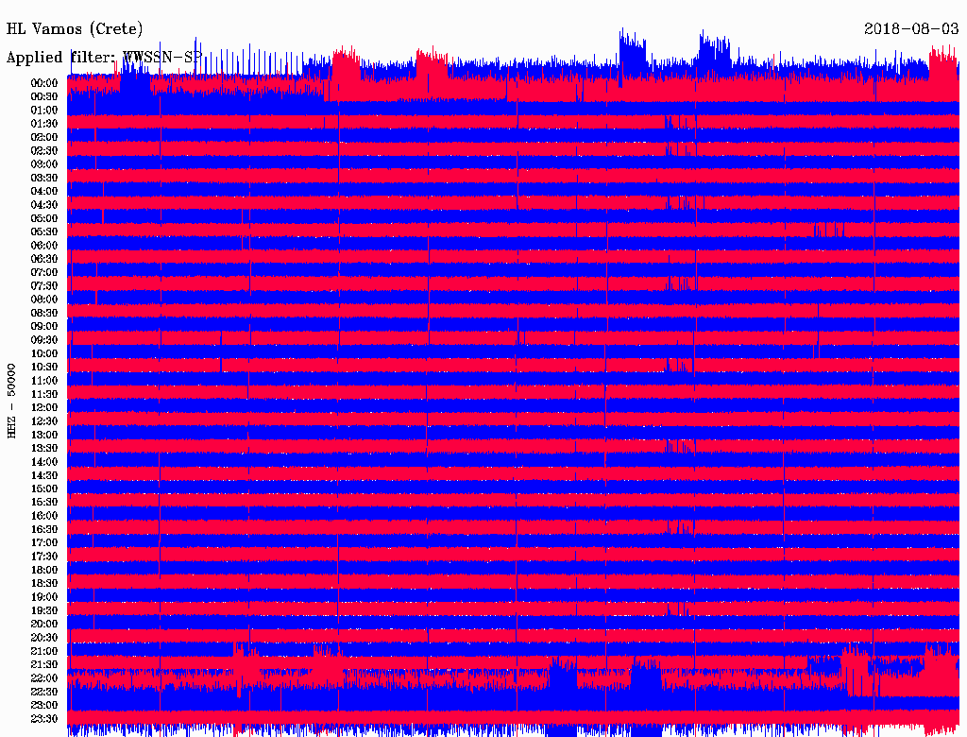This screenshot has height=737, width=967.
Task: Select the 09:00 time row label
Action: coord(44,327)
